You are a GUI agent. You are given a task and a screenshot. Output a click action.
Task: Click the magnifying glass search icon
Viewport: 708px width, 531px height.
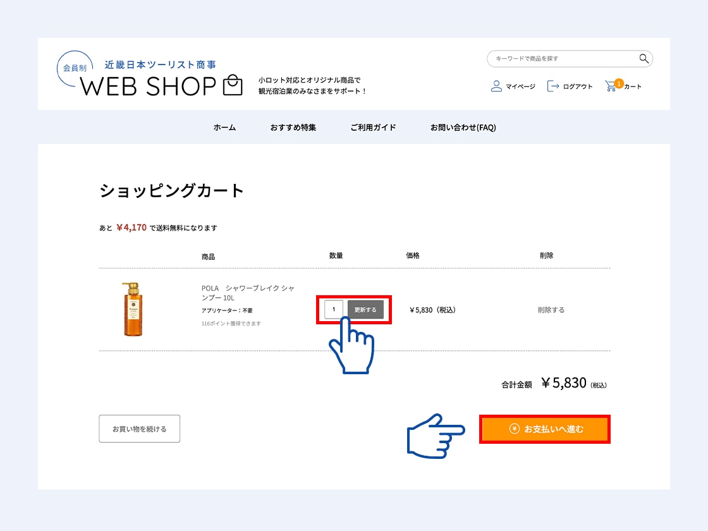click(644, 59)
